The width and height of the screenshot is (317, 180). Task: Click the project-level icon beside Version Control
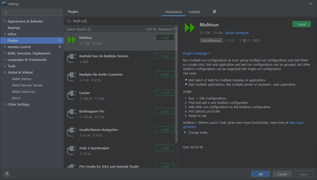(60, 47)
